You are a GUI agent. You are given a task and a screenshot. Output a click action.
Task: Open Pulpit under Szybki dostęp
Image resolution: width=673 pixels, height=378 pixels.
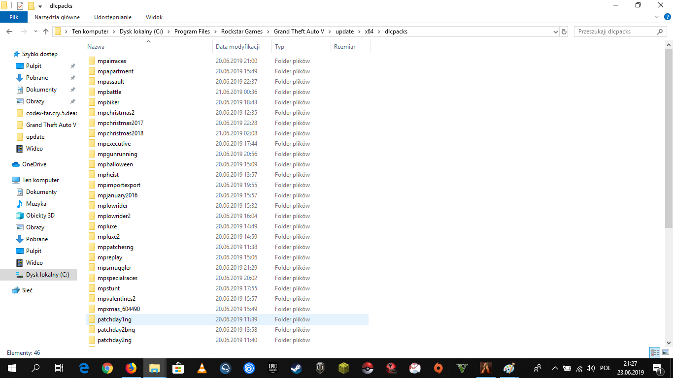(34, 66)
